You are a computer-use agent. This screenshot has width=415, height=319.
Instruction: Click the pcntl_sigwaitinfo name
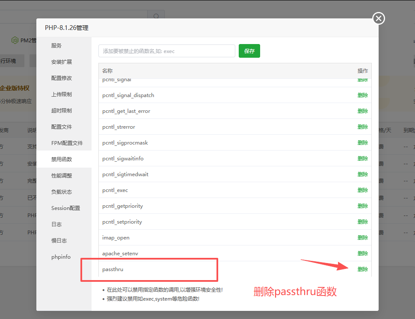(x=123, y=159)
